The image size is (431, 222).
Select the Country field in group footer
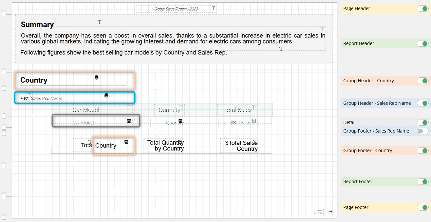tap(112, 146)
